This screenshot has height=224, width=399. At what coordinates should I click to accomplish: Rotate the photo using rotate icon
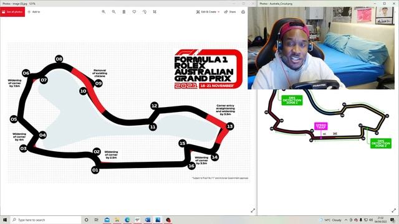[145, 12]
